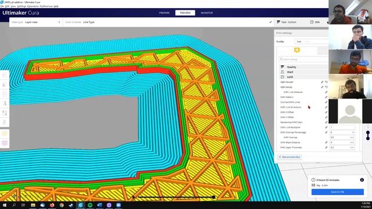Open the Edit menu
This screenshot has height=209, width=372.
pyautogui.click(x=8, y=6)
